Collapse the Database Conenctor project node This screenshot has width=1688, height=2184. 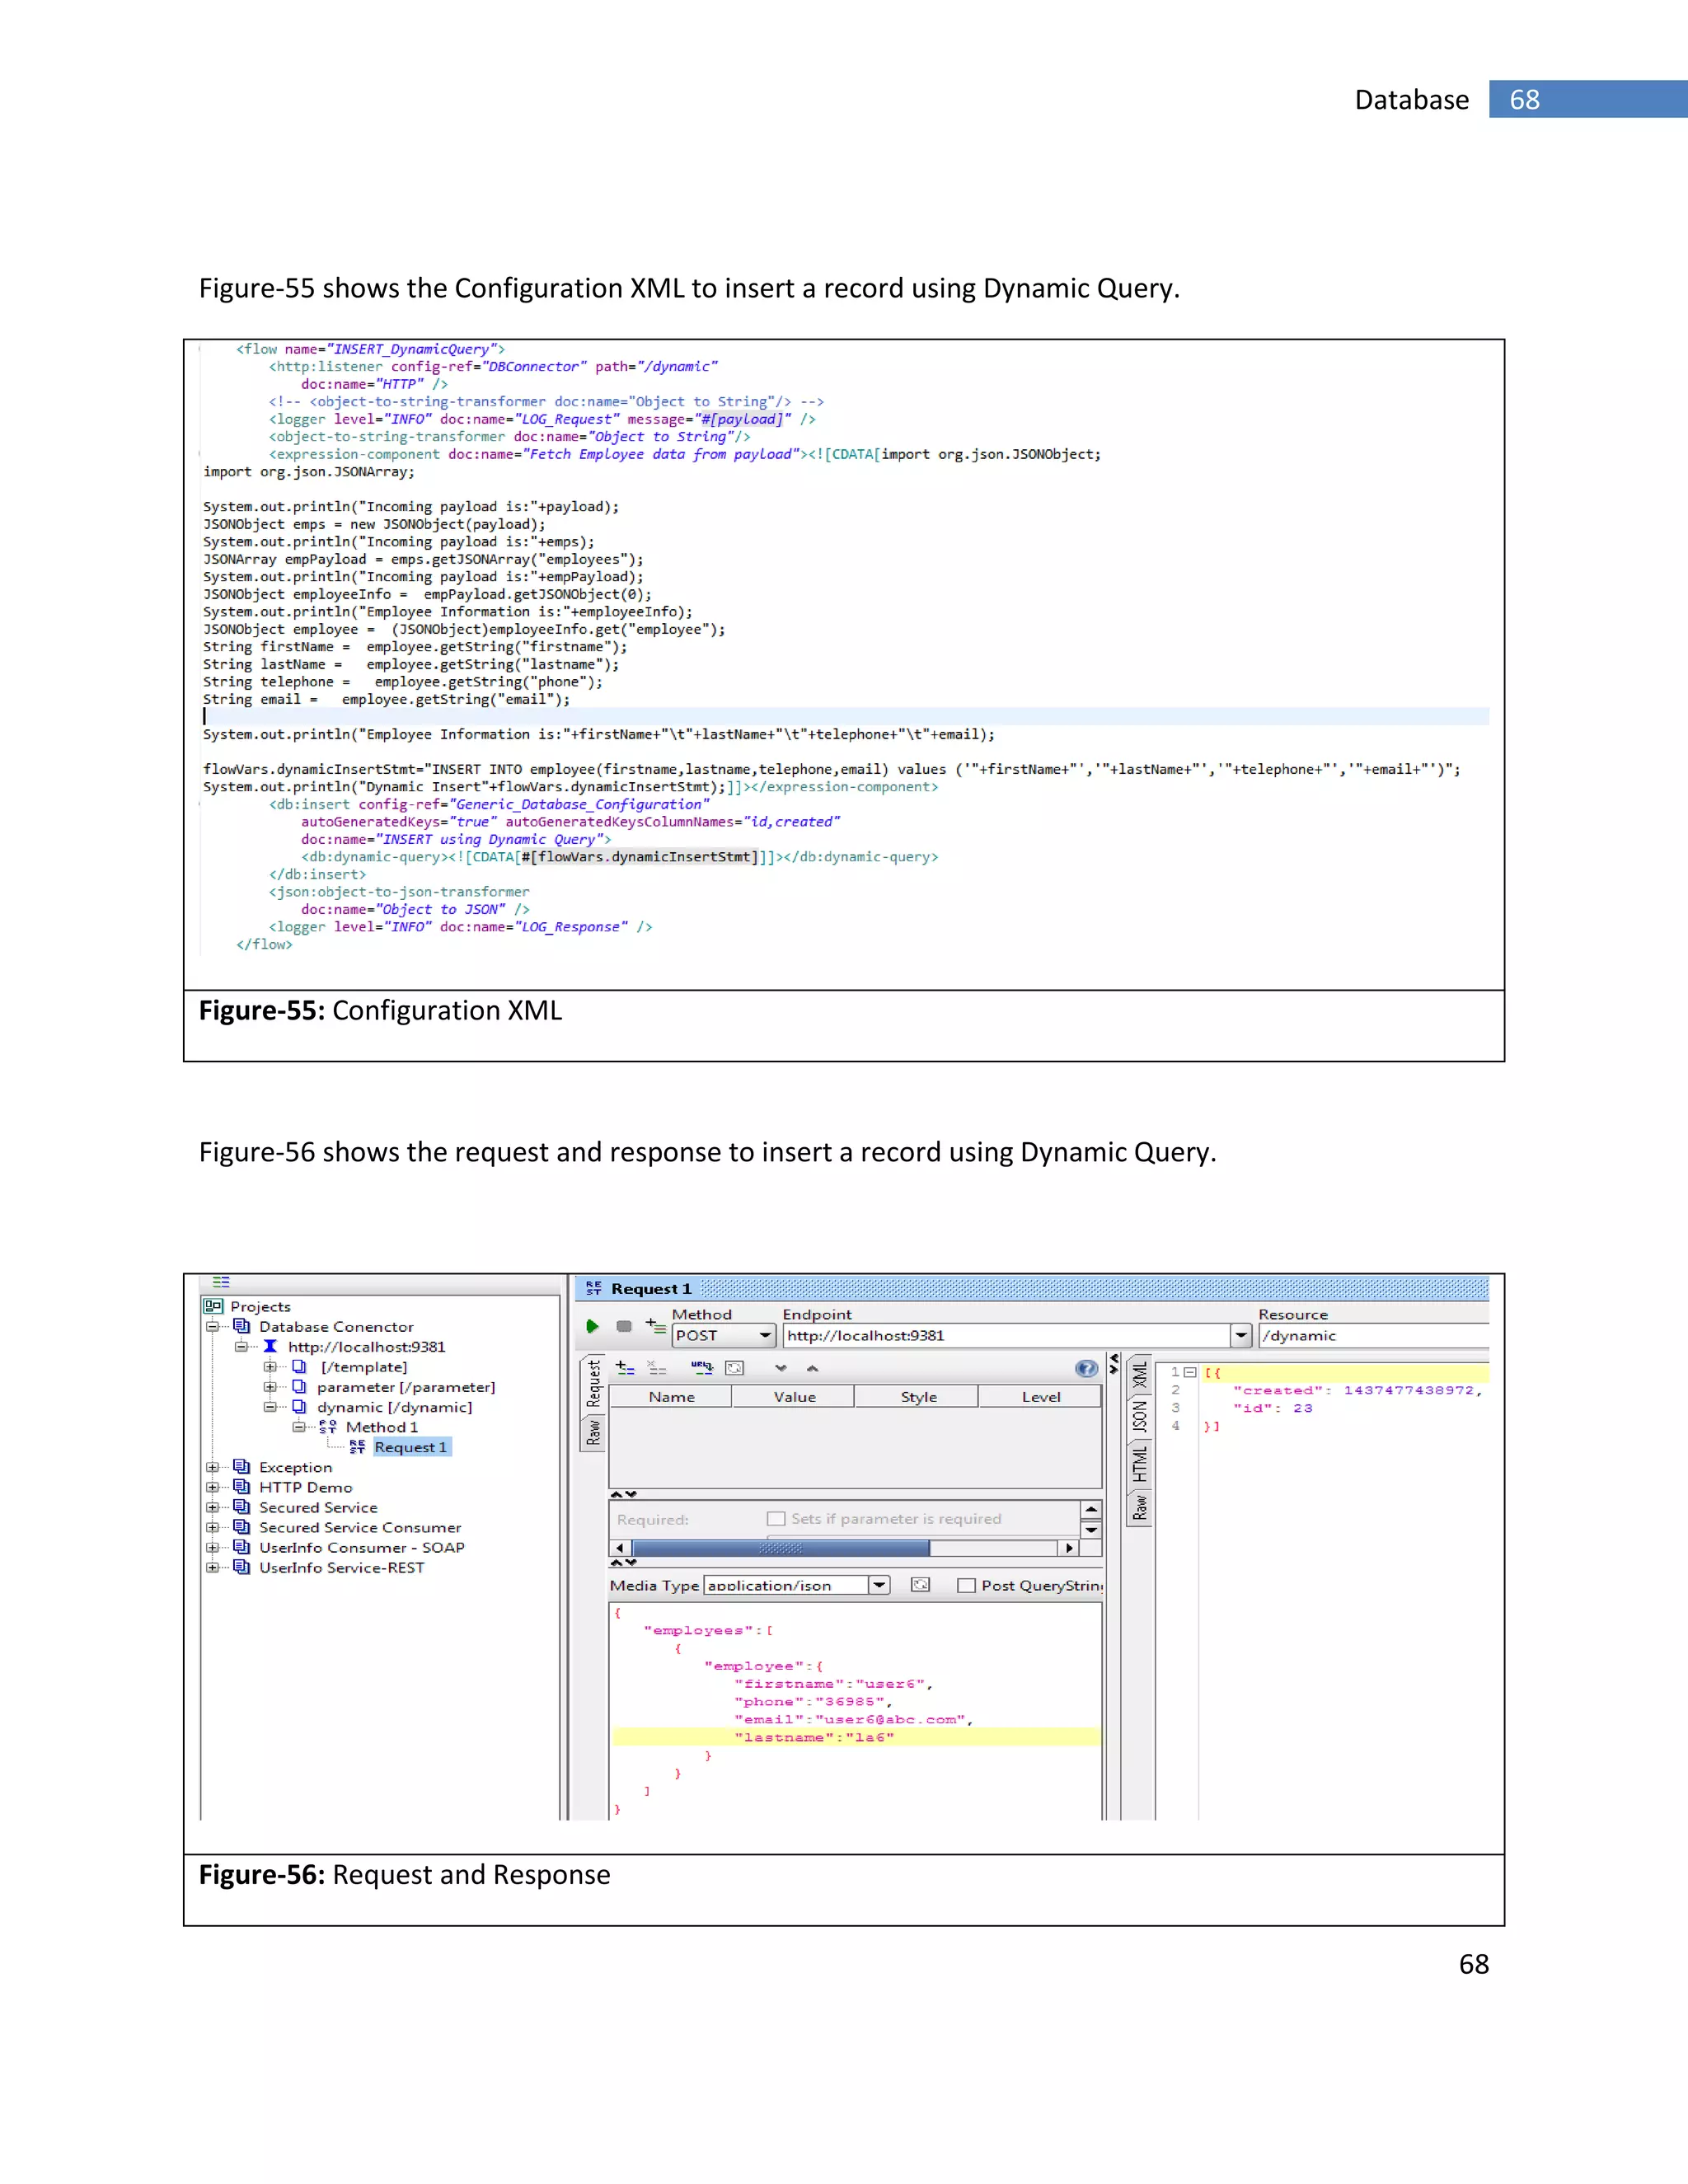[212, 1327]
